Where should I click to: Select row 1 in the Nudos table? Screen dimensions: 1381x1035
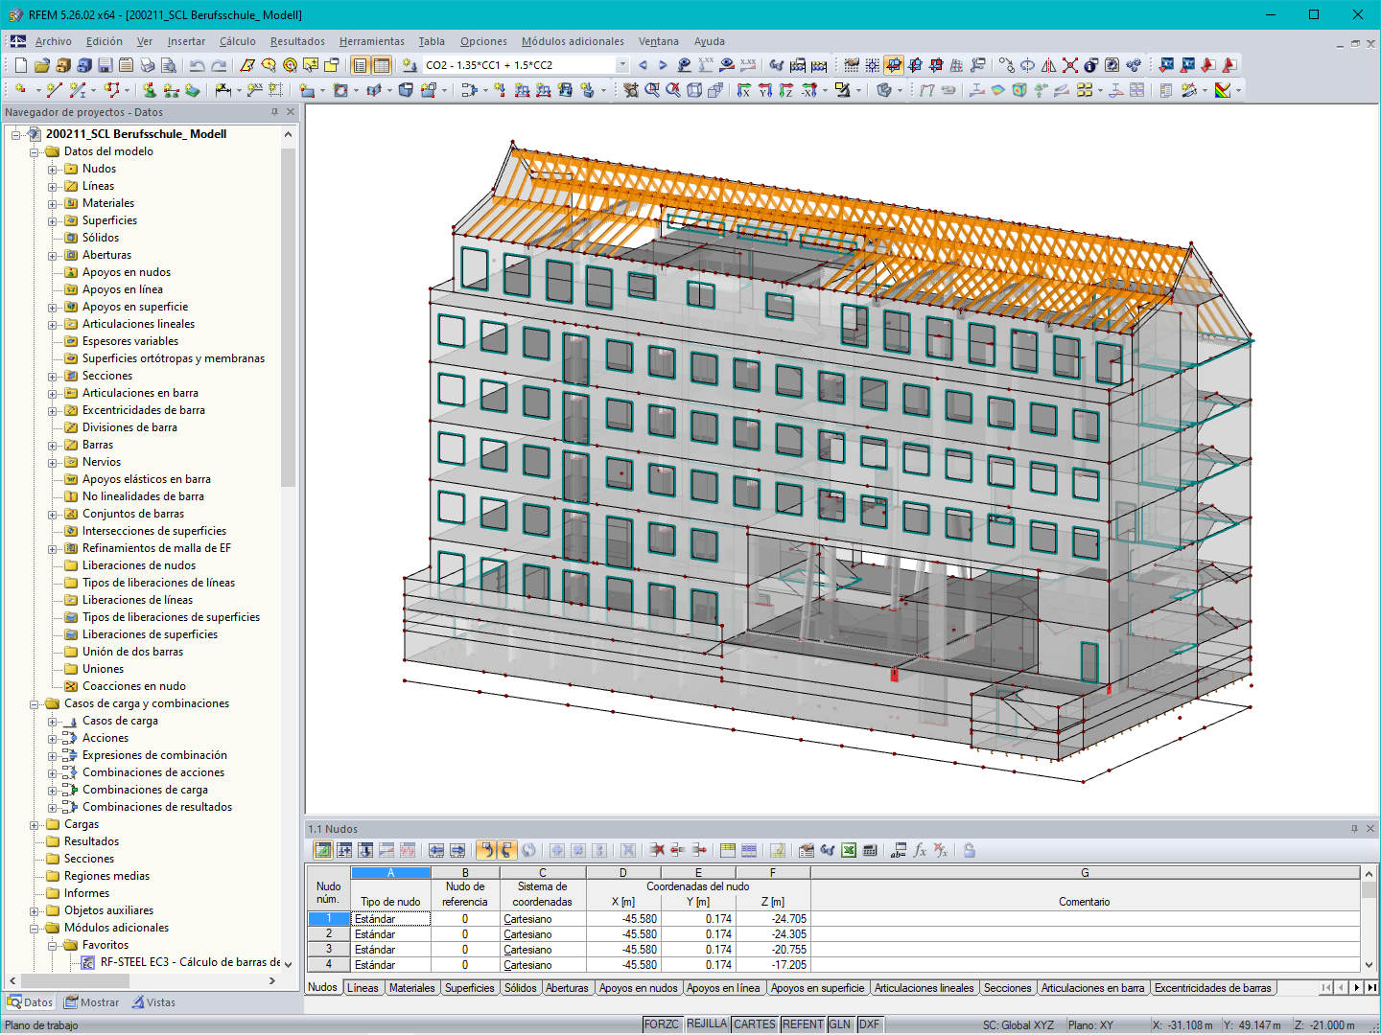328,918
